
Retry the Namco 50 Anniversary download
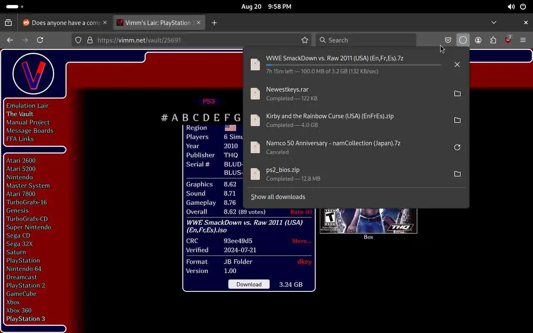tap(457, 147)
